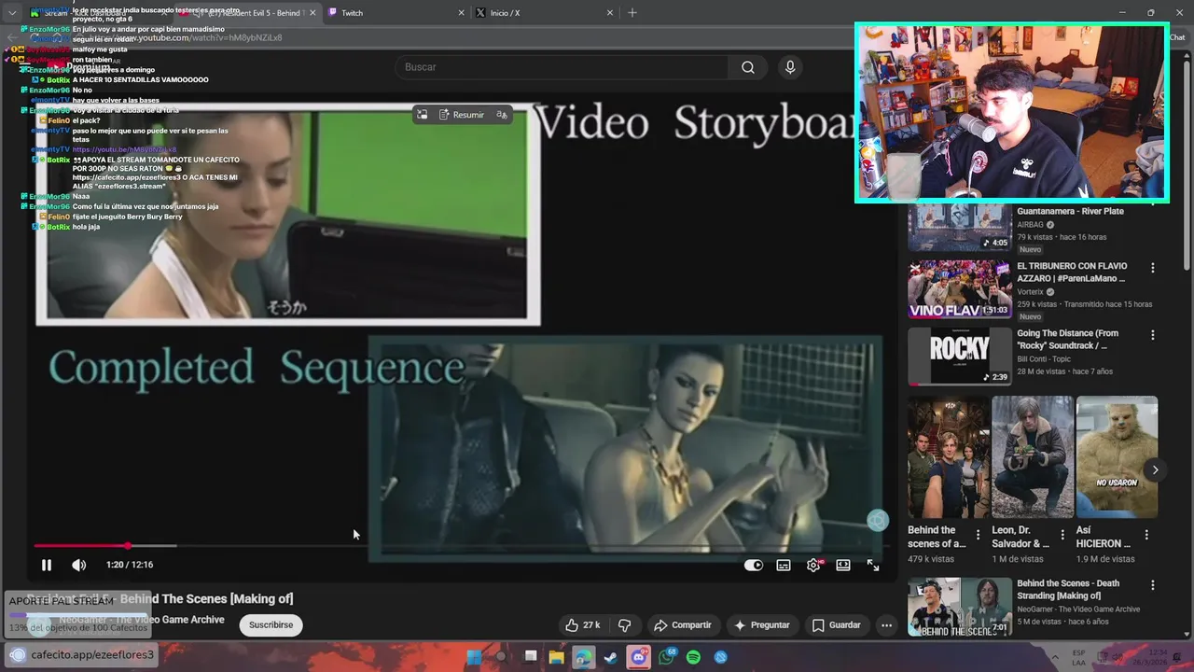This screenshot has height=672, width=1194.
Task: Open options for Death Stranding Making of
Action: pyautogui.click(x=1153, y=585)
